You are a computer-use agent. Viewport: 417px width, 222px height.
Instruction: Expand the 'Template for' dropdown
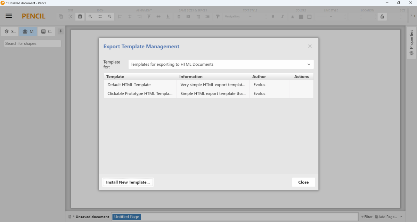[x=221, y=64]
